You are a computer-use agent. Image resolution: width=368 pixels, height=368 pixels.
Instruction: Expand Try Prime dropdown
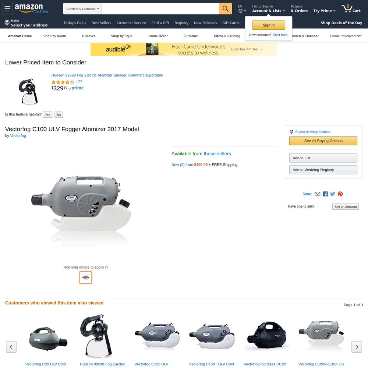coord(324,11)
